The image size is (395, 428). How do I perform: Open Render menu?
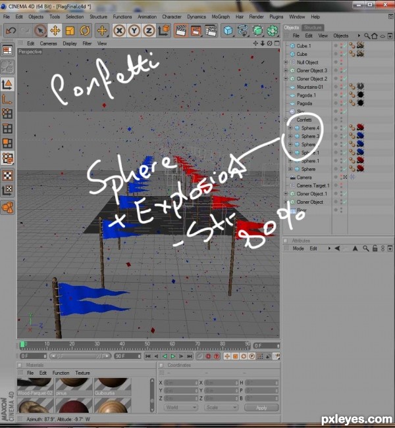(x=256, y=16)
